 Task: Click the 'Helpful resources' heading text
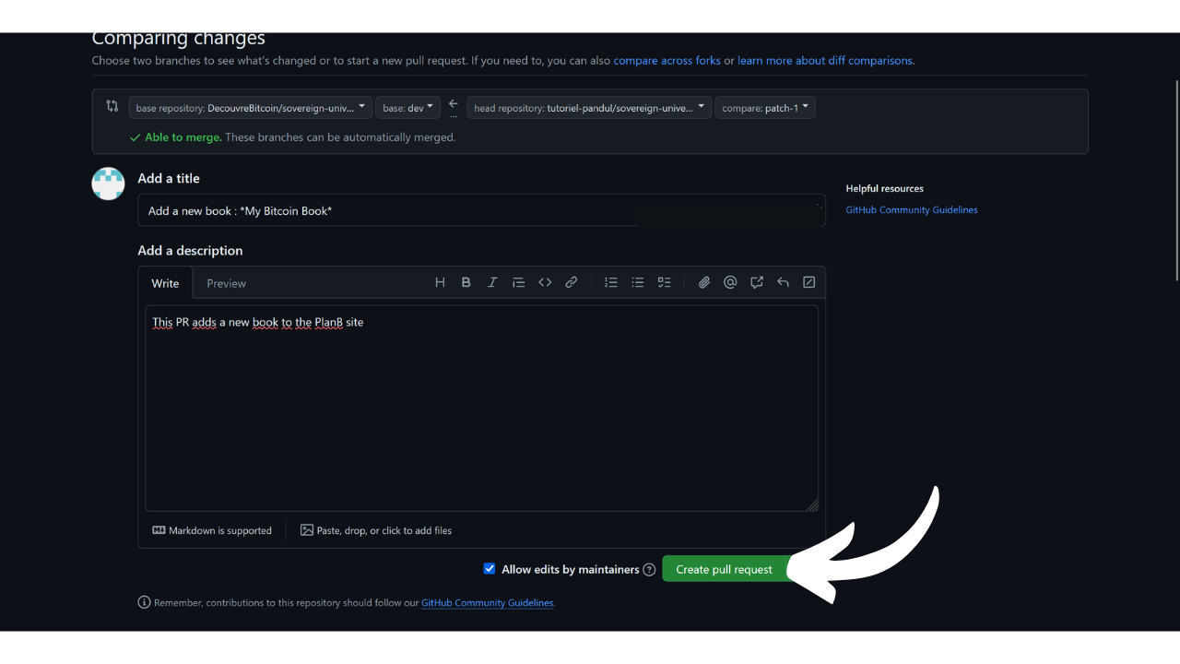pyautogui.click(x=885, y=189)
